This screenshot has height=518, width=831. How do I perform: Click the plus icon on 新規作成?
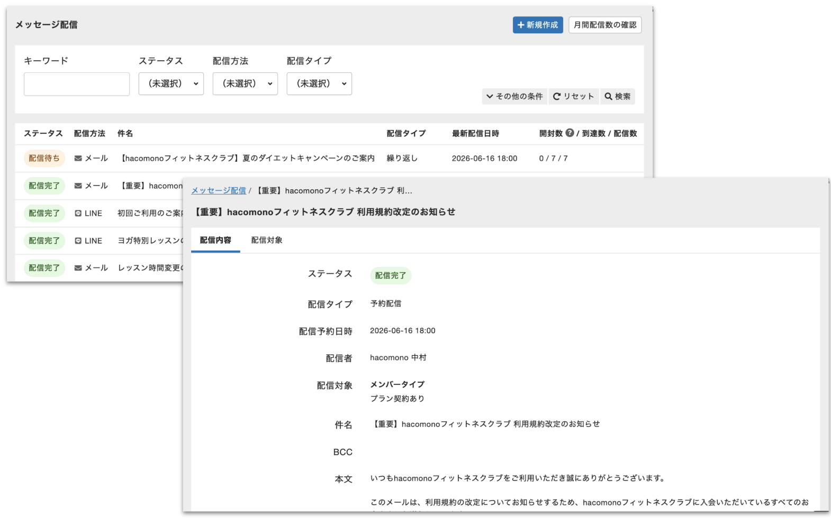(521, 25)
